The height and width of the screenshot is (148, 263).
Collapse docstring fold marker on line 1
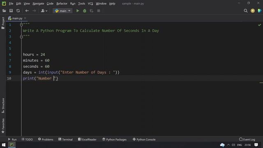21,25
